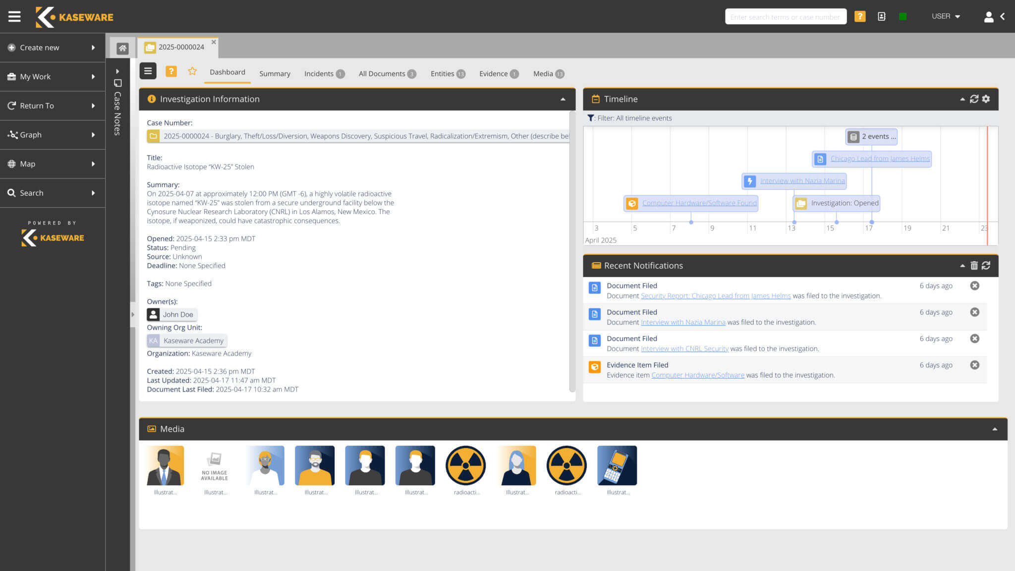
Task: Refresh the Timeline panel
Action: (x=973, y=99)
